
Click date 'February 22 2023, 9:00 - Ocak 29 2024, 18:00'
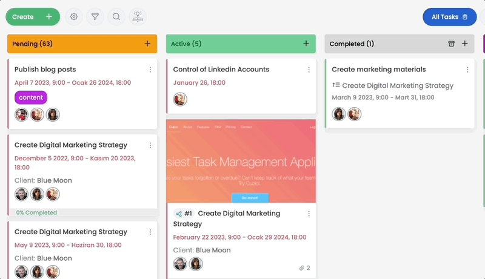(x=239, y=237)
